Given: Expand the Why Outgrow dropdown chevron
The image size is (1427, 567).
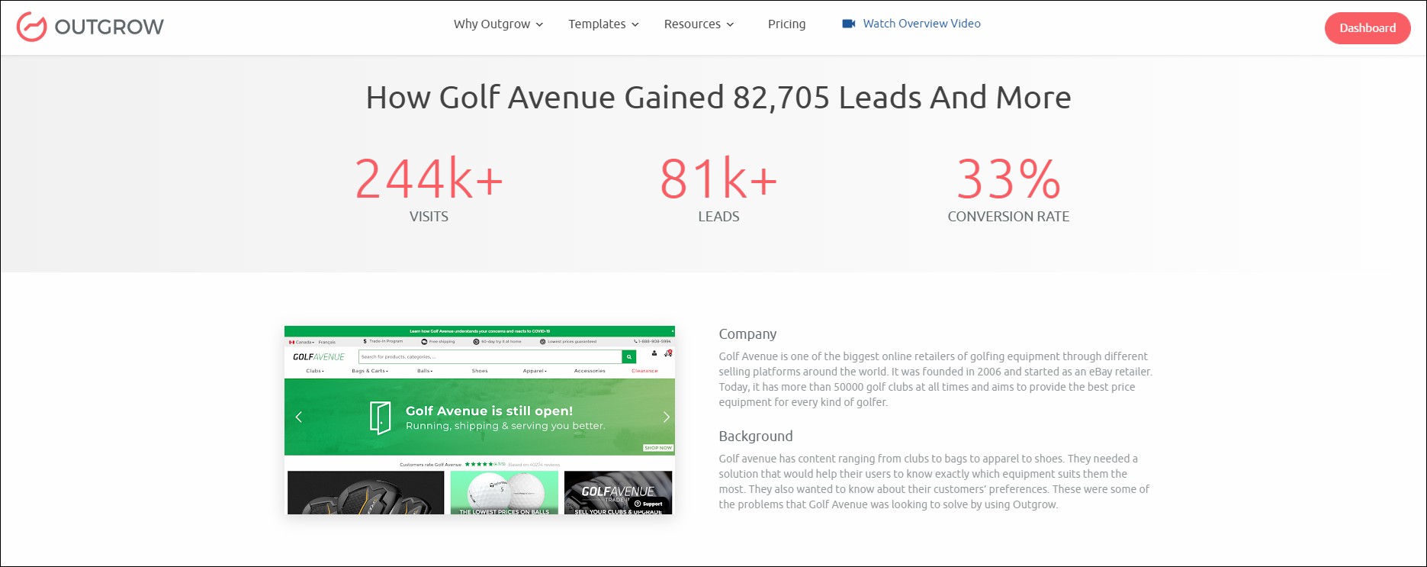Looking at the screenshot, I should click(x=539, y=24).
